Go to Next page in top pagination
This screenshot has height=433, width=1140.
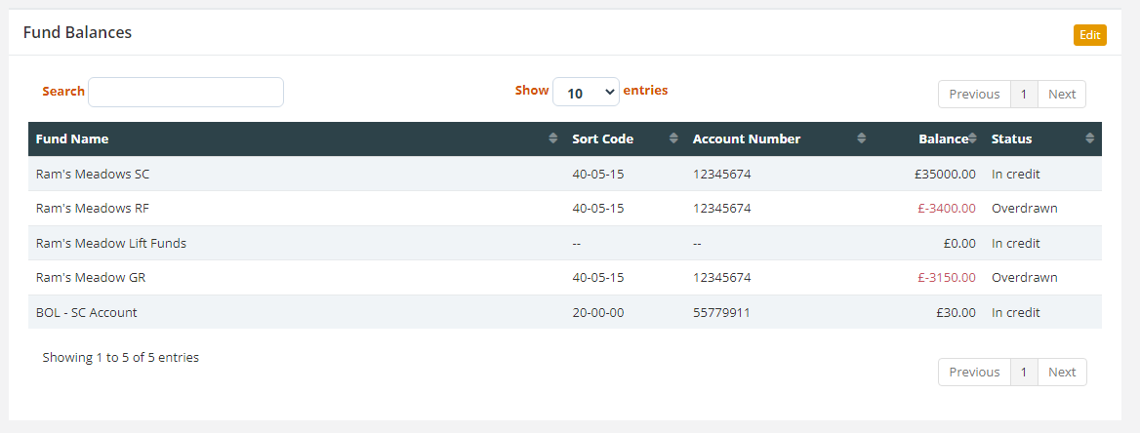[1062, 94]
